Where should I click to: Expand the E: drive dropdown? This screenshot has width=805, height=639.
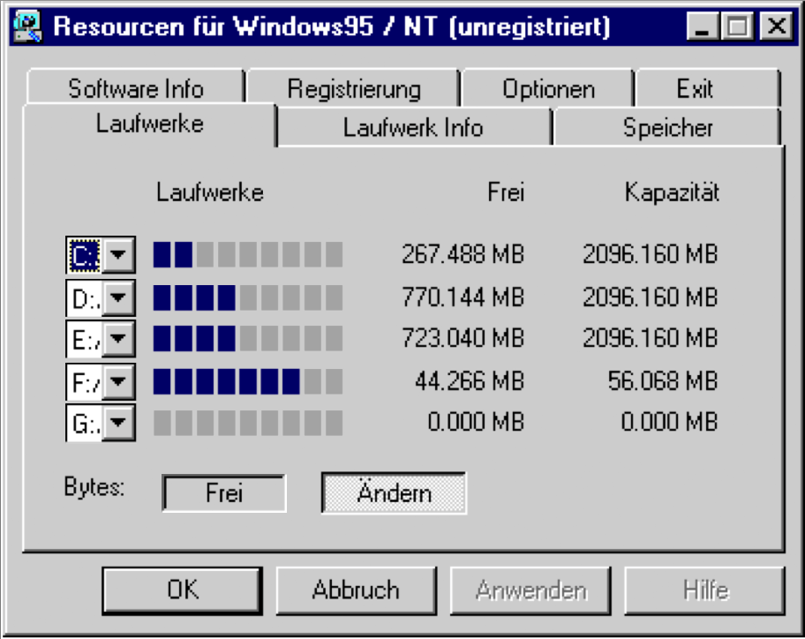tap(119, 339)
